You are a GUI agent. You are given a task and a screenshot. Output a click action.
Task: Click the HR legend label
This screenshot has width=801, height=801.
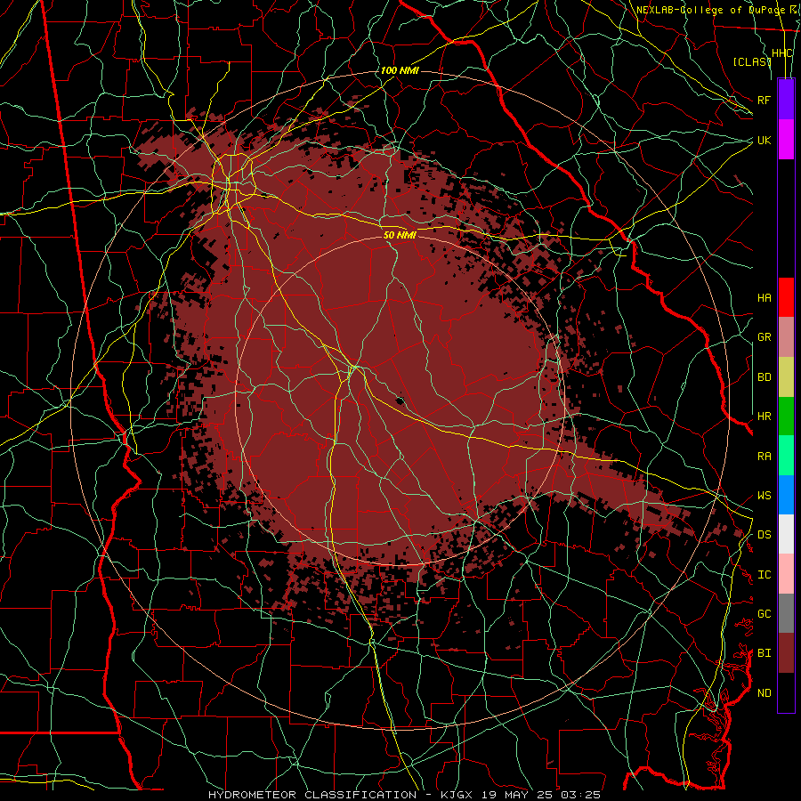tap(764, 416)
